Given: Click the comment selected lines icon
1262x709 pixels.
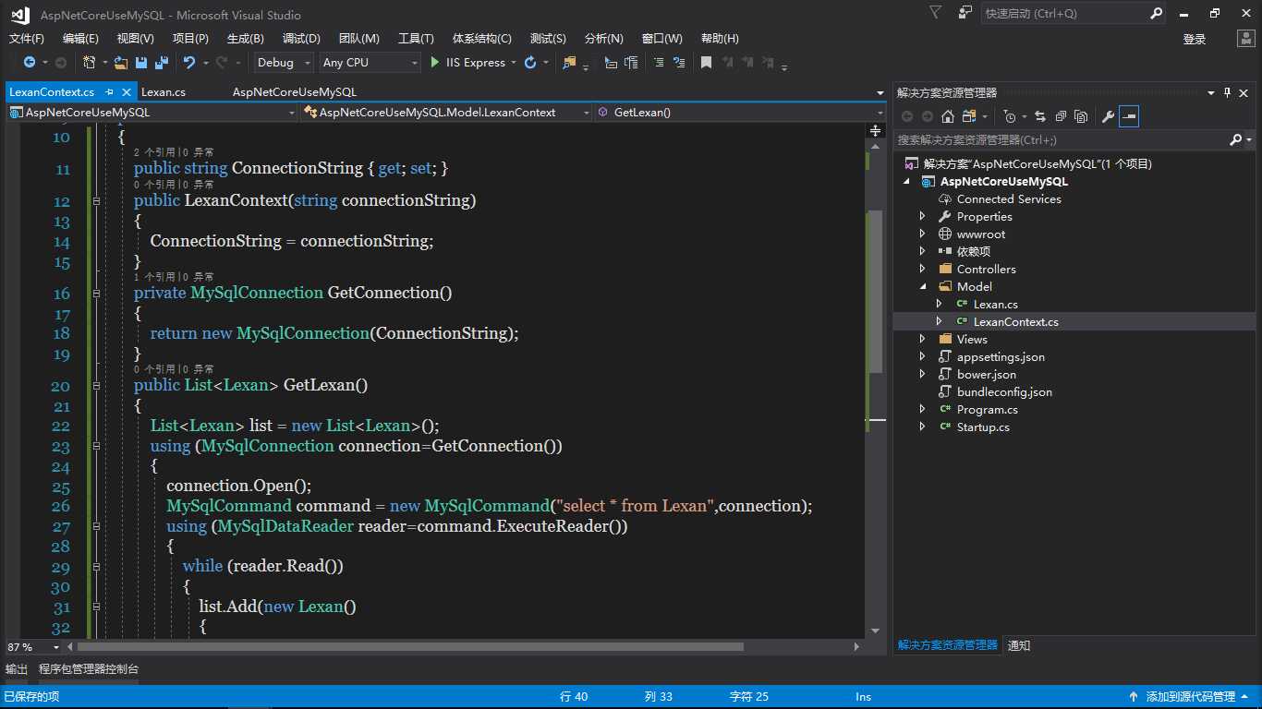Looking at the screenshot, I should [x=658, y=63].
